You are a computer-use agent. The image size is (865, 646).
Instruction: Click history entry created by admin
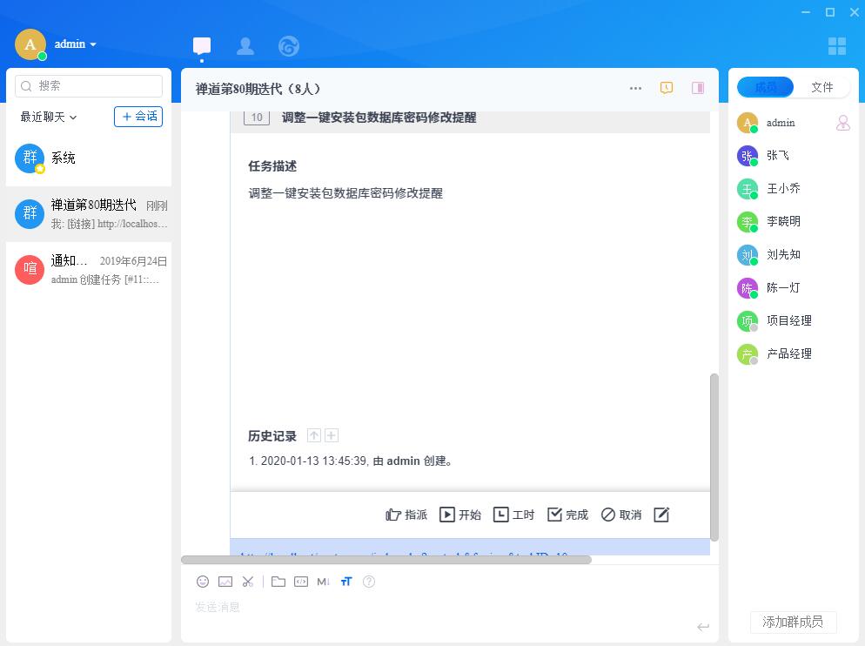coord(351,461)
